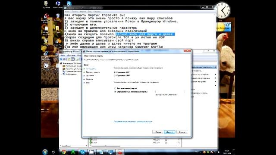Click the specific local ports input field
This screenshot has height=155, width=276.
pos(170,92)
